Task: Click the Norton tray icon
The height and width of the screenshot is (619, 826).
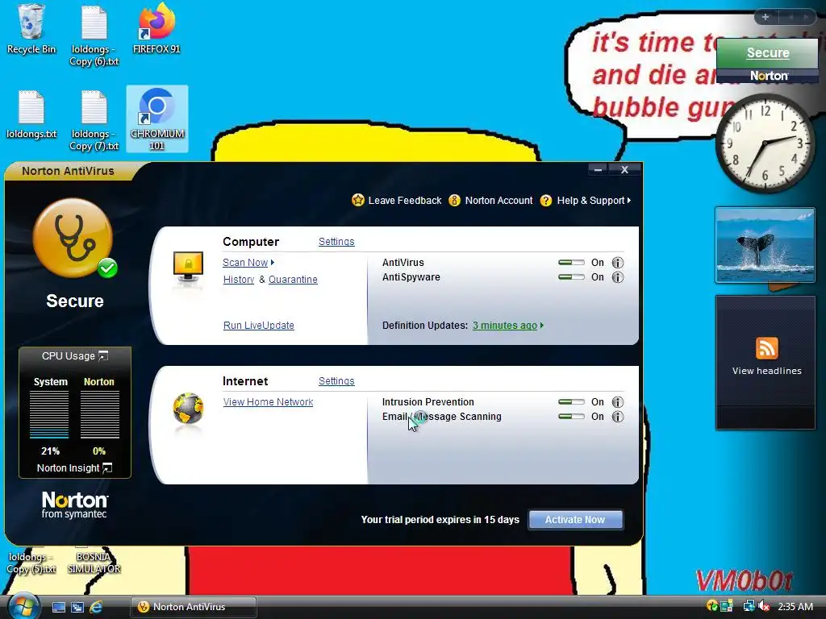Action: pyautogui.click(x=712, y=606)
